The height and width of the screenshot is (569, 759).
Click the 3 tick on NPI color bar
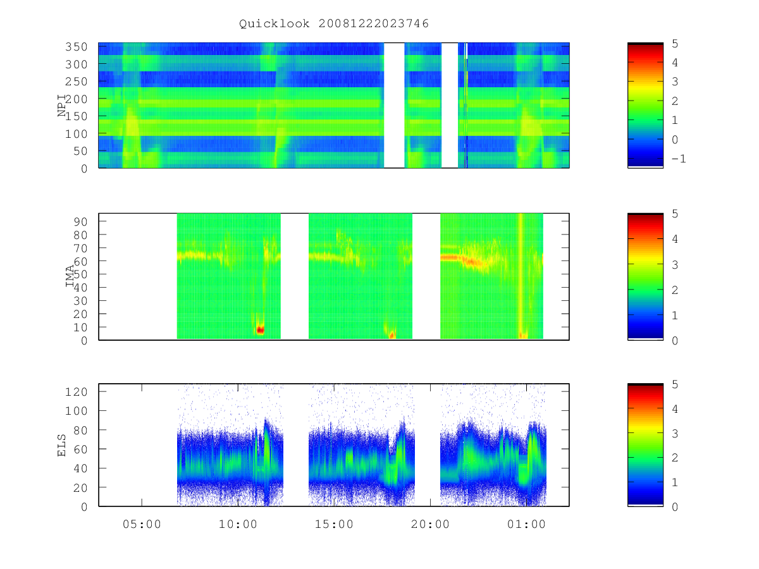click(x=674, y=82)
